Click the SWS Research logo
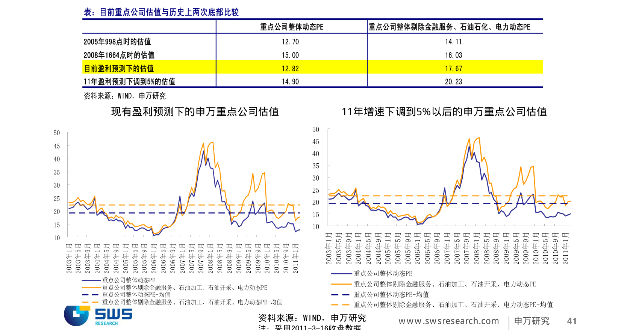This screenshot has width=633, height=330. click(x=98, y=316)
